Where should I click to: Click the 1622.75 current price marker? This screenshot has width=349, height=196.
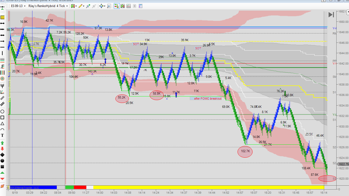click(343, 164)
